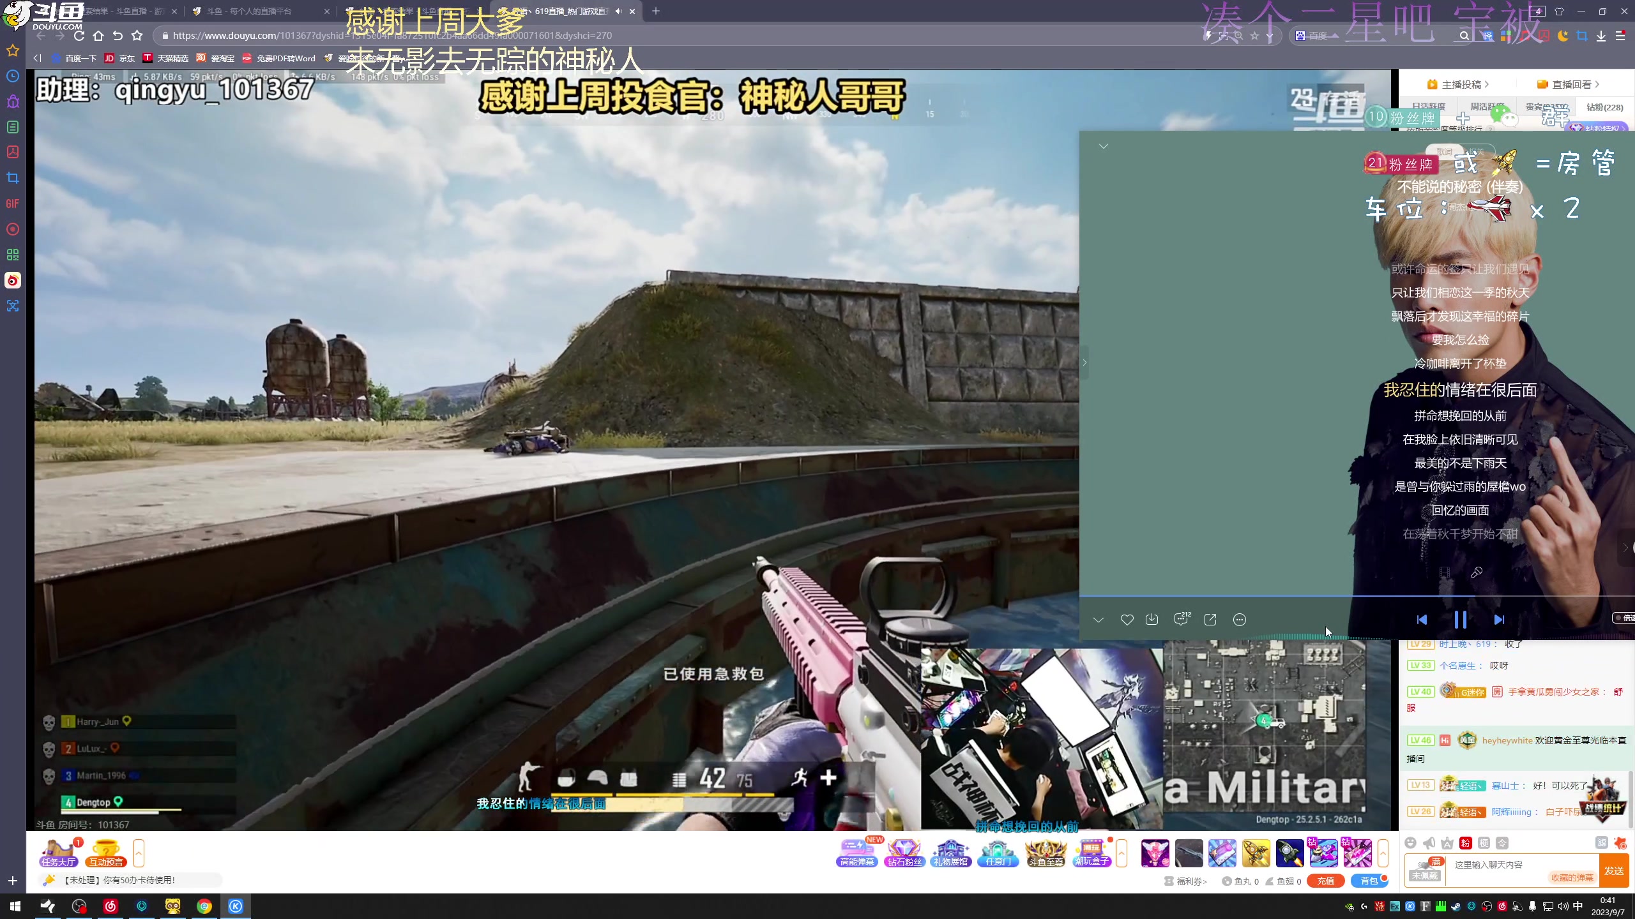Like the song with the heart icon
This screenshot has width=1635, height=919.
click(x=1127, y=620)
